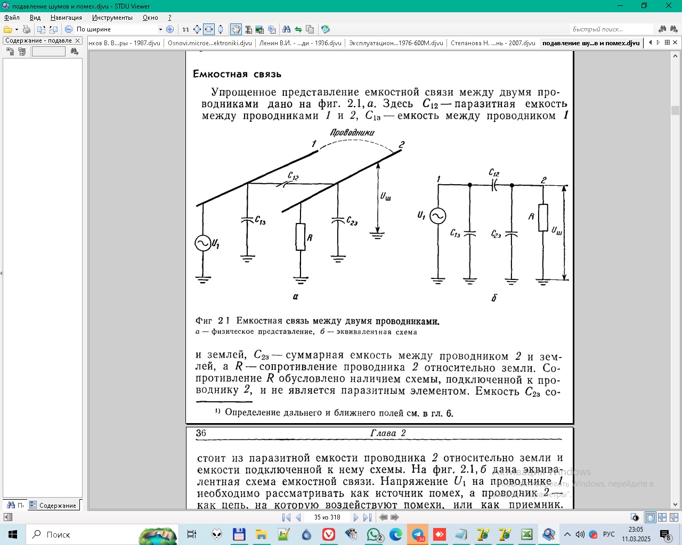Open the Вид menu
This screenshot has width=682, height=545.
pos(35,18)
